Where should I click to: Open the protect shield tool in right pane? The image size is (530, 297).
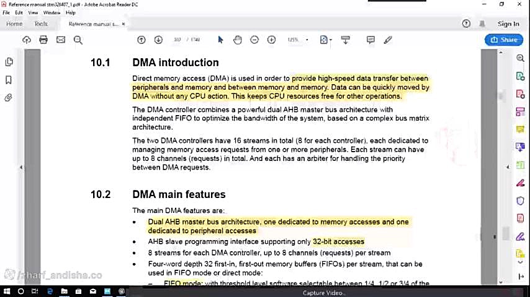(520, 201)
